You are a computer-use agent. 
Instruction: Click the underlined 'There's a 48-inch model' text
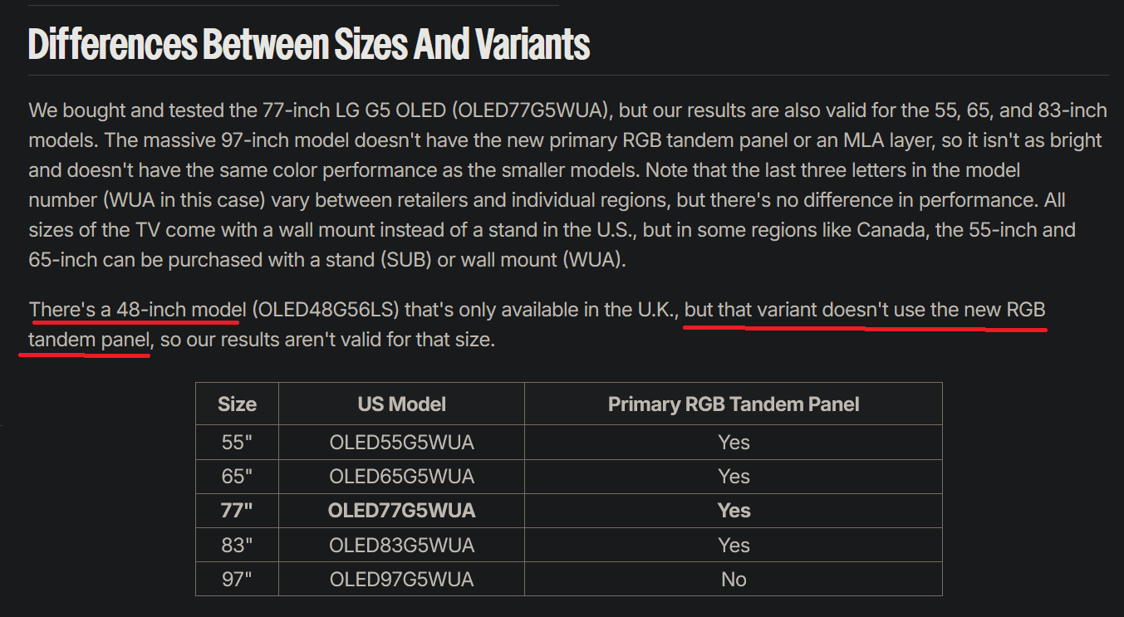point(137,311)
